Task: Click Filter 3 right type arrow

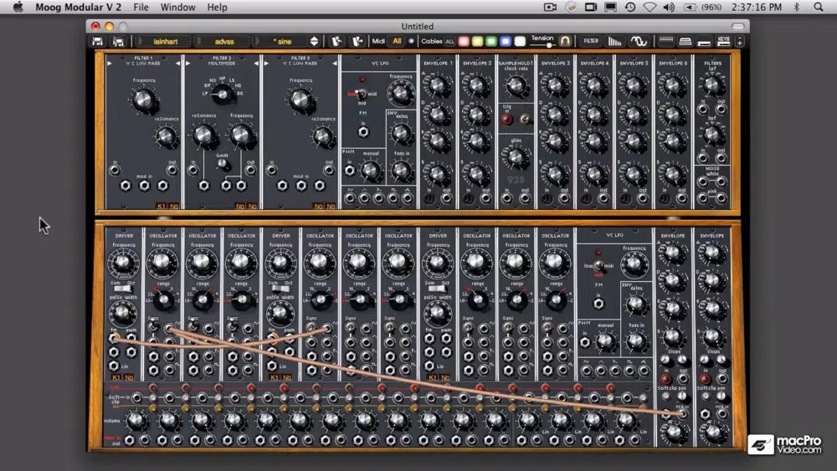Action: [x=335, y=63]
